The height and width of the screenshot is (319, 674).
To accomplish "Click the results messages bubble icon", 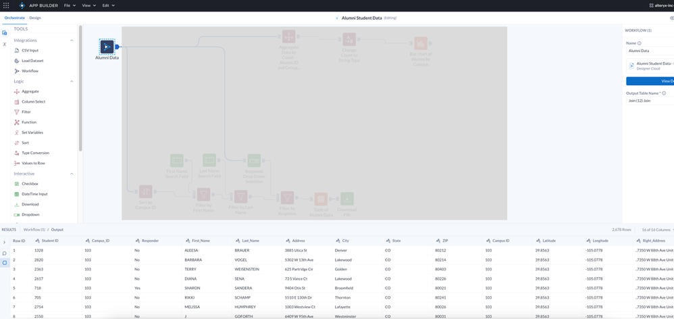I will point(4,253).
